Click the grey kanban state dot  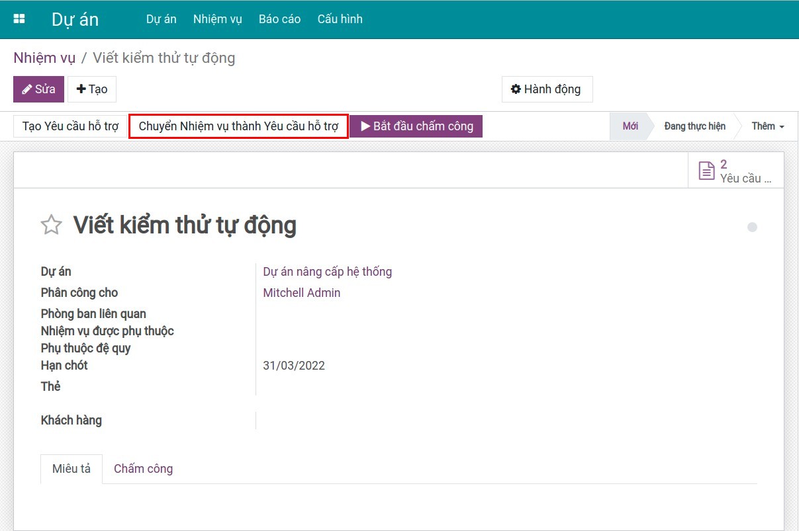[x=752, y=227]
